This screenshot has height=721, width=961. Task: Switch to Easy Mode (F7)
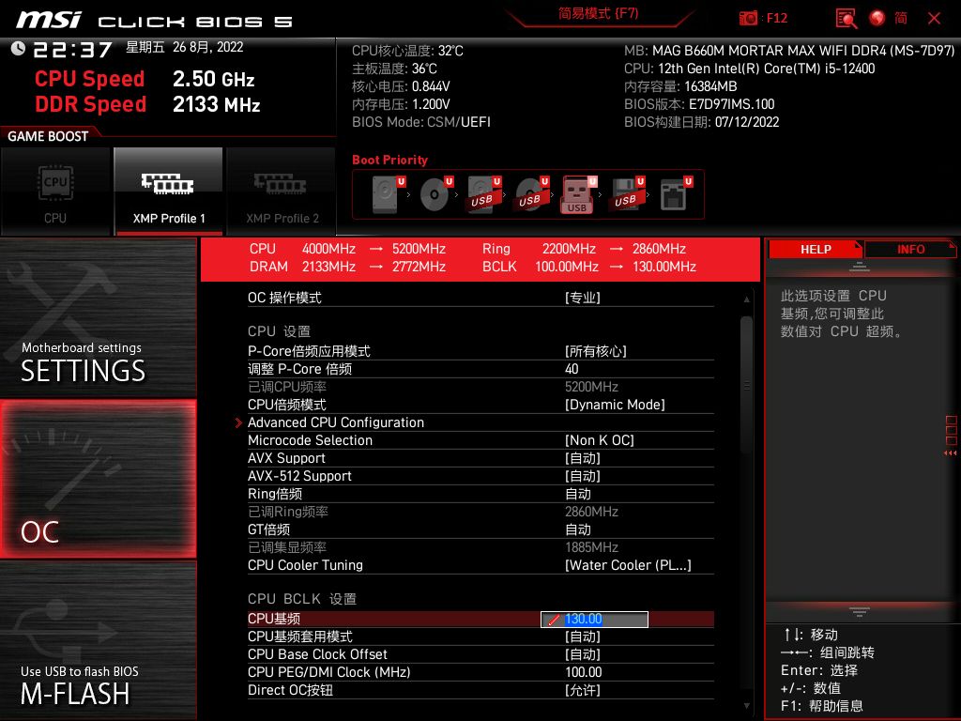[x=598, y=14]
